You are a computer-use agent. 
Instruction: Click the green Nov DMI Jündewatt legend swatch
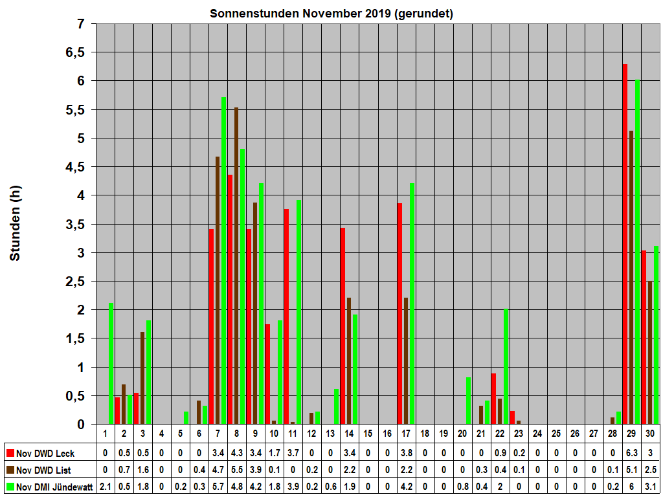(10, 487)
